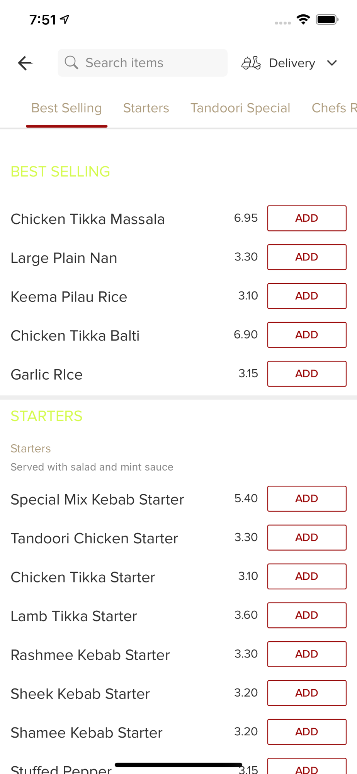Image resolution: width=357 pixels, height=774 pixels.
Task: Tap the location arrow icon
Action: (65, 19)
